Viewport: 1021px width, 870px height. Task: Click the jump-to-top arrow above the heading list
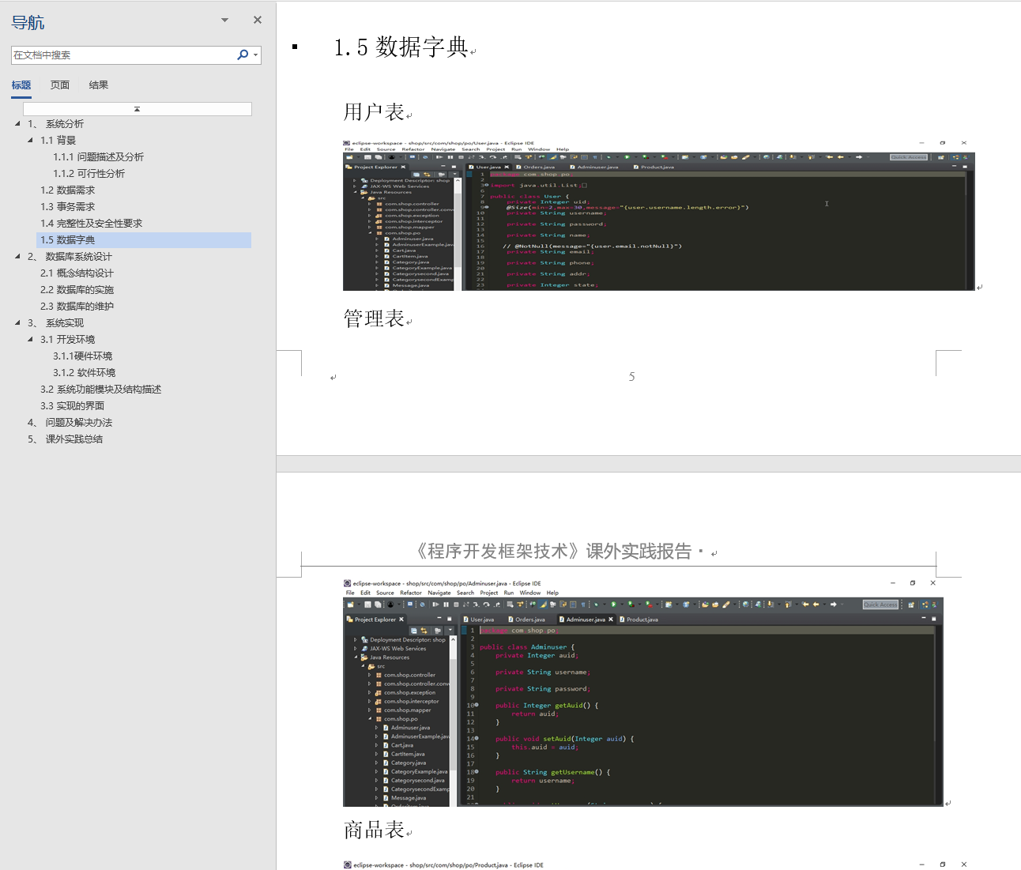138,108
